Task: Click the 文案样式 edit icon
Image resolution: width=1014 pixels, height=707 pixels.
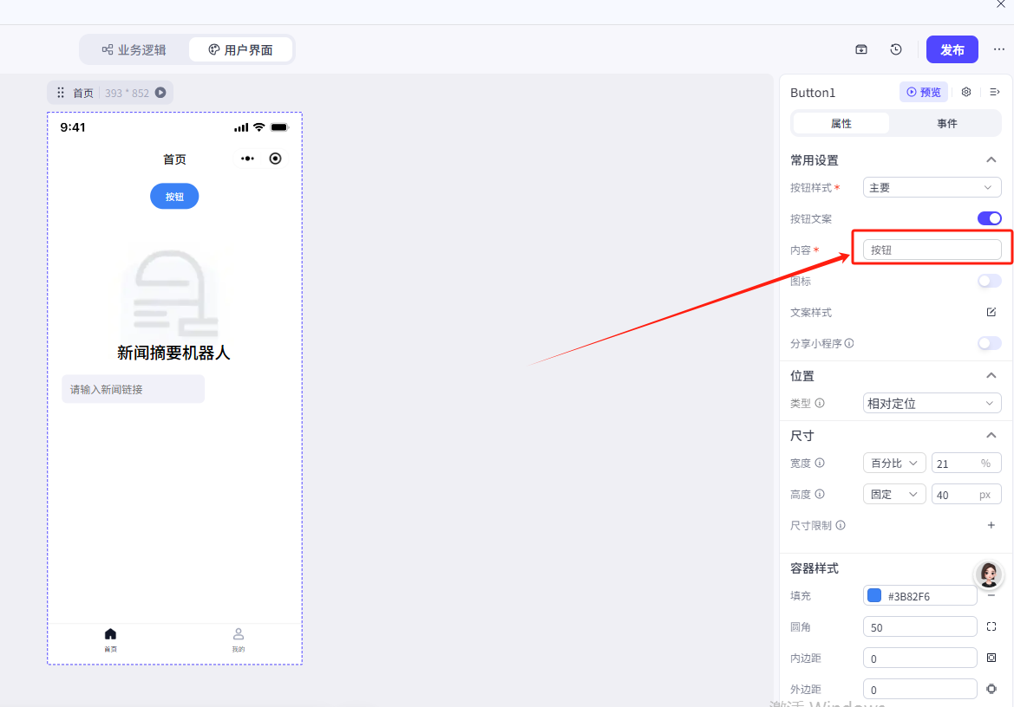Action: coord(991,312)
